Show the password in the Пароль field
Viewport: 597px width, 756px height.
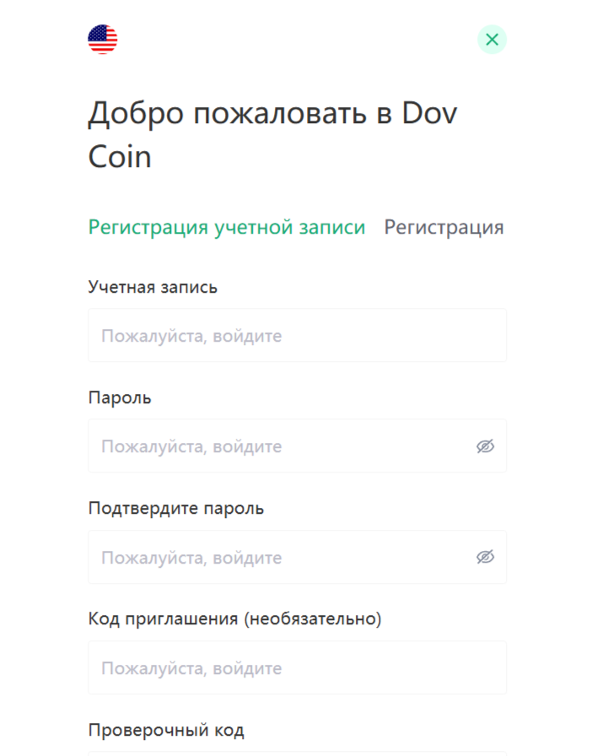point(485,446)
